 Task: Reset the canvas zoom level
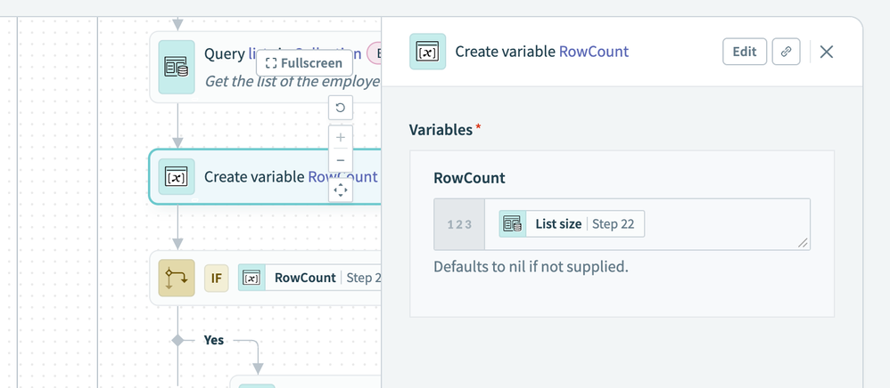341,109
